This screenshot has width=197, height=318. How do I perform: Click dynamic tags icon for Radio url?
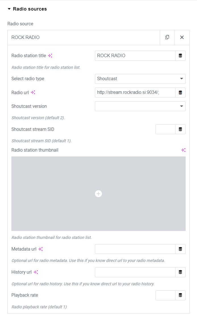click(x=180, y=92)
